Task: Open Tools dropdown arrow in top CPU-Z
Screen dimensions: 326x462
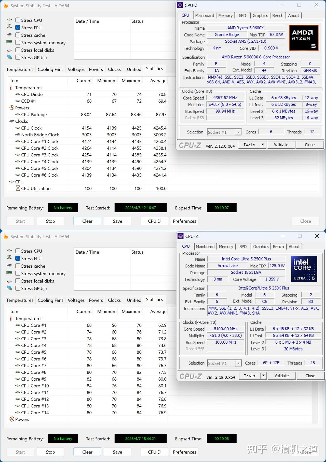Action: pos(263,145)
